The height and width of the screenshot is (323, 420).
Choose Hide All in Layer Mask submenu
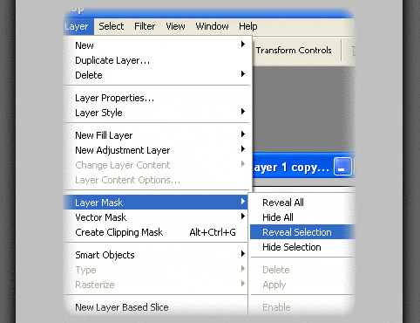tap(302, 217)
